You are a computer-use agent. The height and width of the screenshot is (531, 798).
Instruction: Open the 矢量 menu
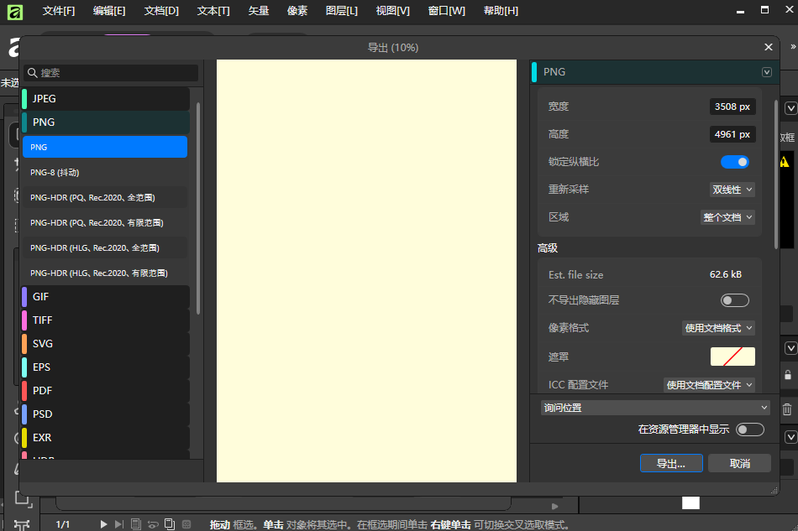(259, 11)
